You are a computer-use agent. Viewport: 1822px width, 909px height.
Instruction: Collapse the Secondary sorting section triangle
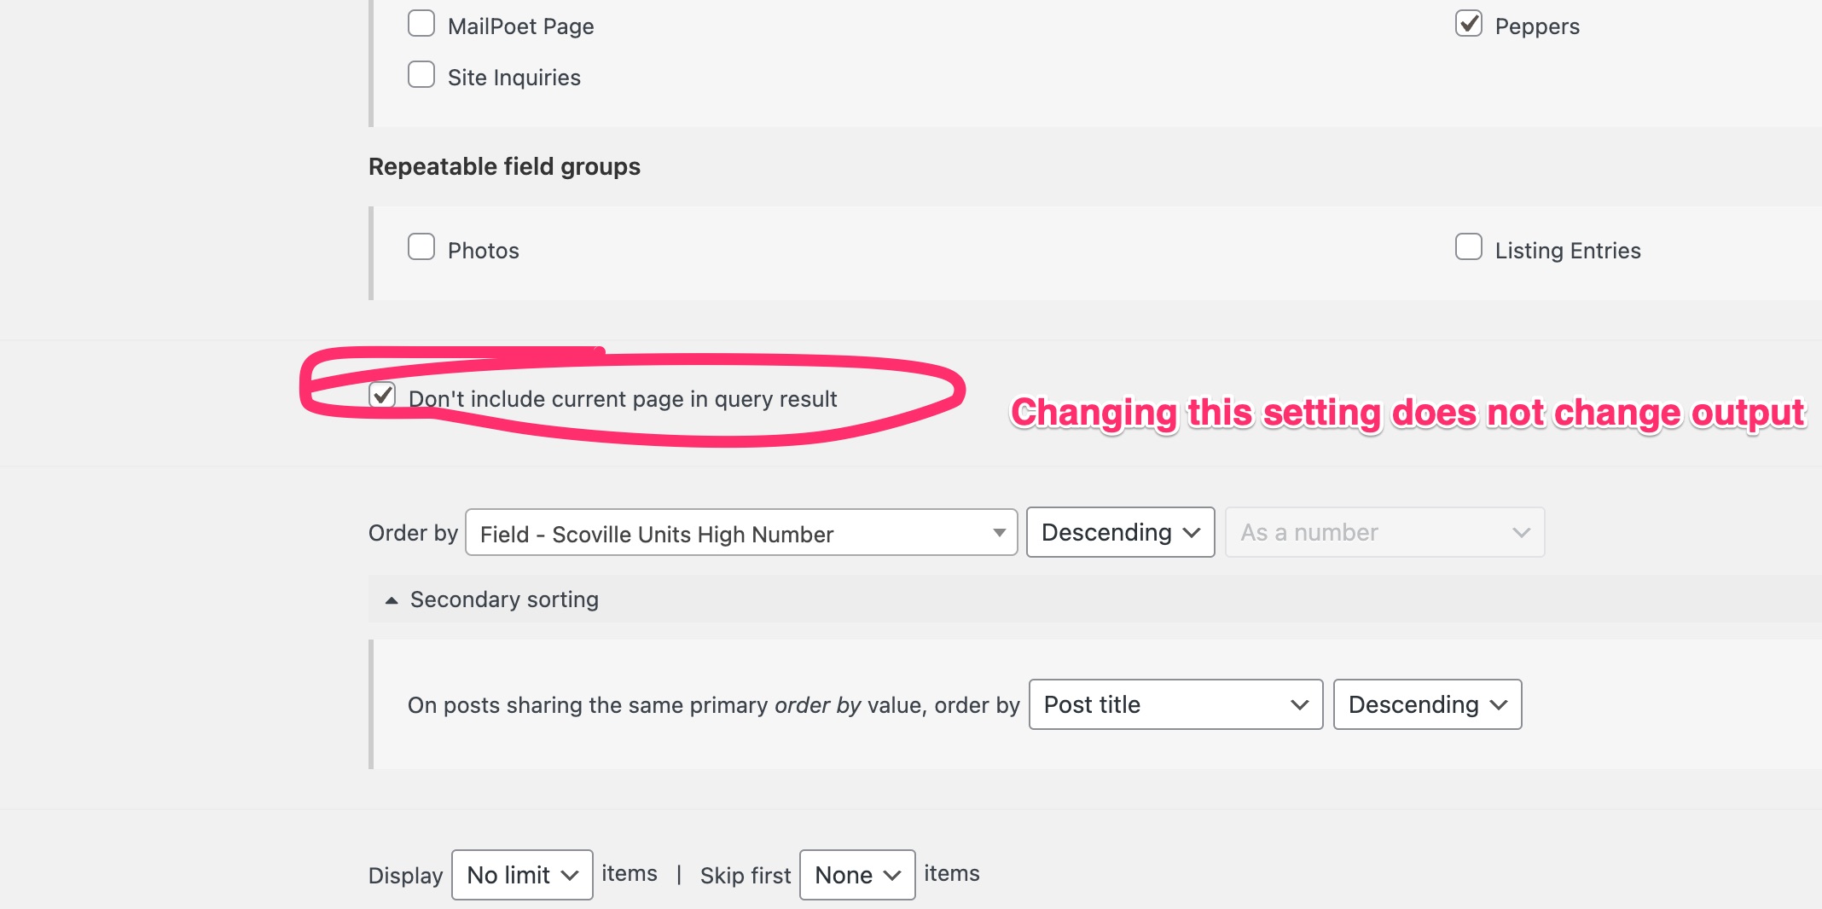coord(392,600)
